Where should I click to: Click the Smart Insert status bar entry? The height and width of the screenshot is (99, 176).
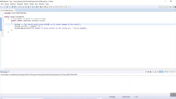[126, 97]
